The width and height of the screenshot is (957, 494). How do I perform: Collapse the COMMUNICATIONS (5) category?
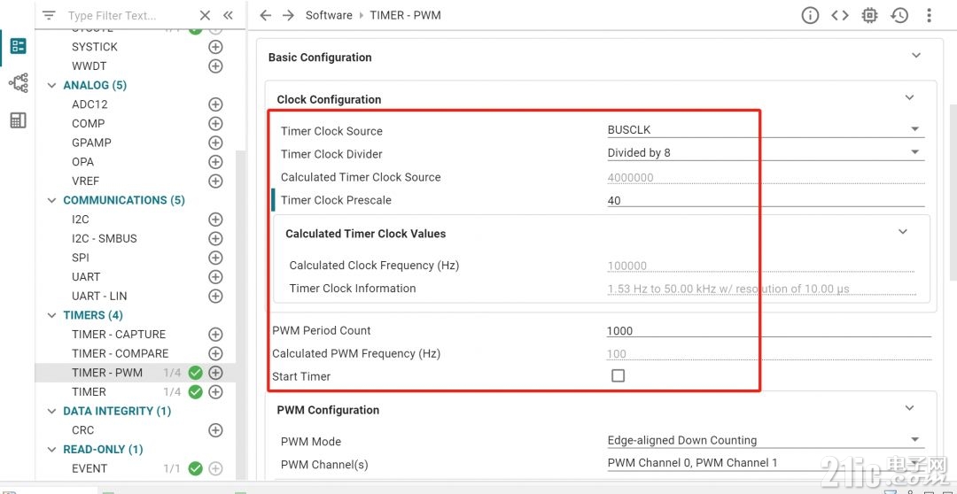(x=52, y=200)
